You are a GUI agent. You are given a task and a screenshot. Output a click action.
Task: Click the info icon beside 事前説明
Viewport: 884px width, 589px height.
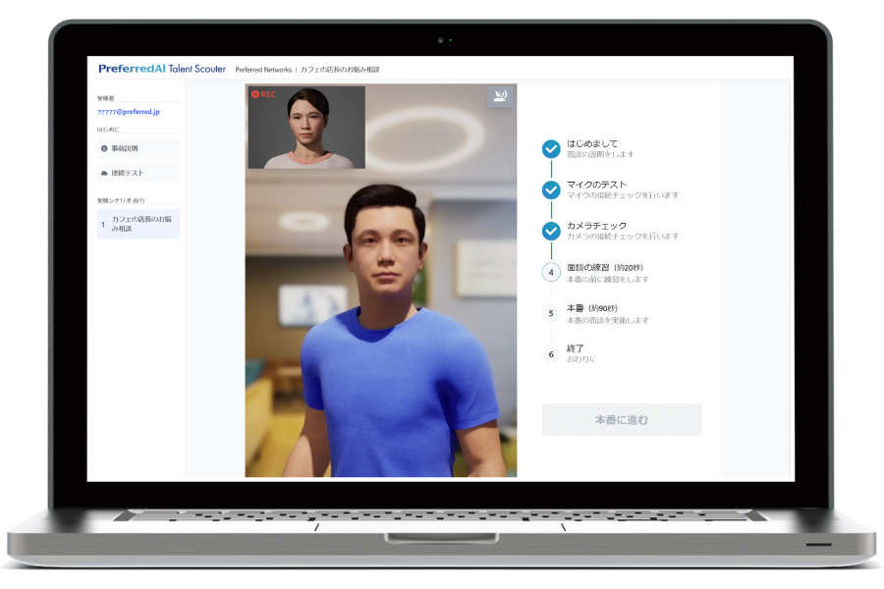(104, 148)
